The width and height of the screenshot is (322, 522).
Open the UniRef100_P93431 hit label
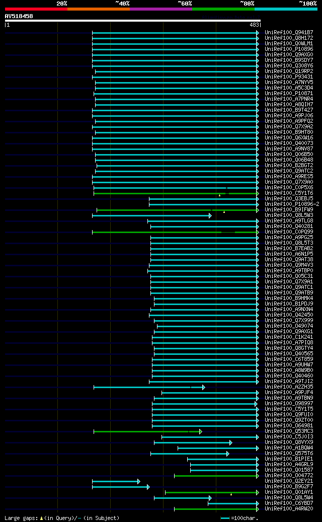coord(289,77)
